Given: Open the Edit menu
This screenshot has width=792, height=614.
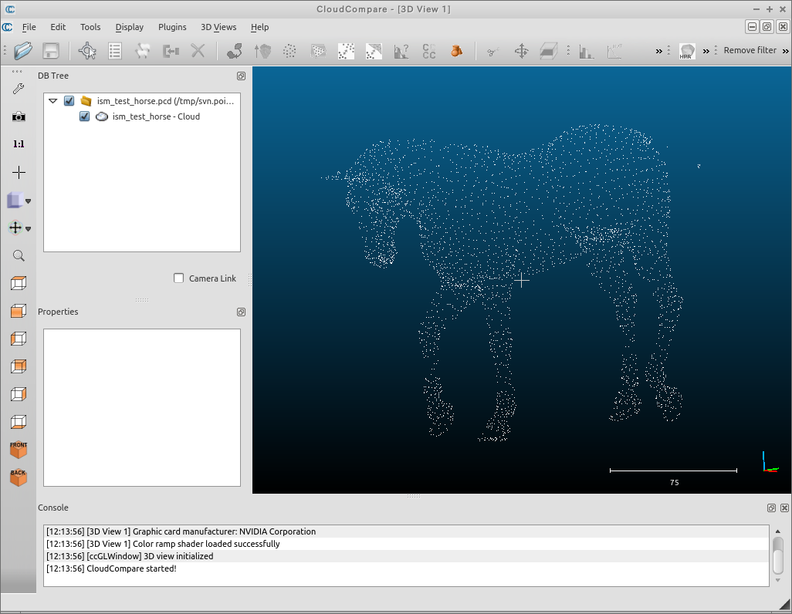Looking at the screenshot, I should click(x=58, y=27).
